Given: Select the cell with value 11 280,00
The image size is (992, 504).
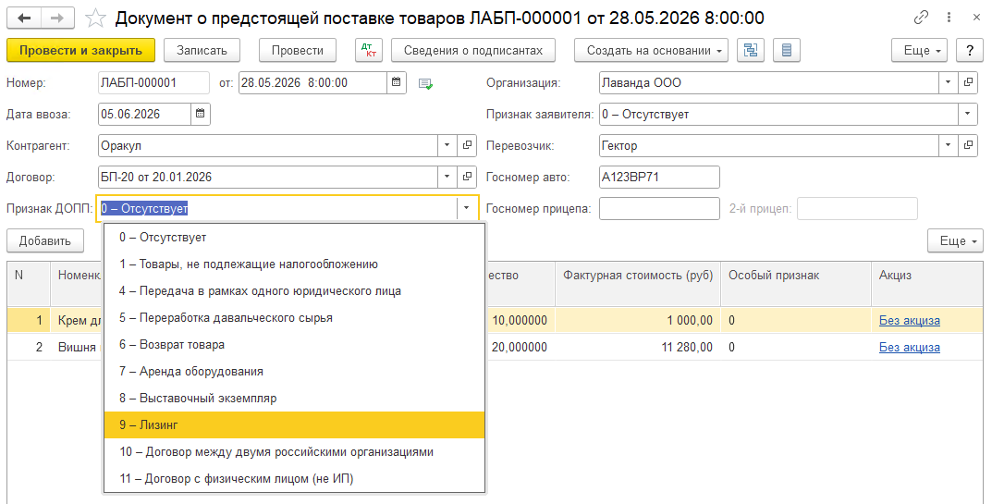Looking at the screenshot, I should [638, 347].
